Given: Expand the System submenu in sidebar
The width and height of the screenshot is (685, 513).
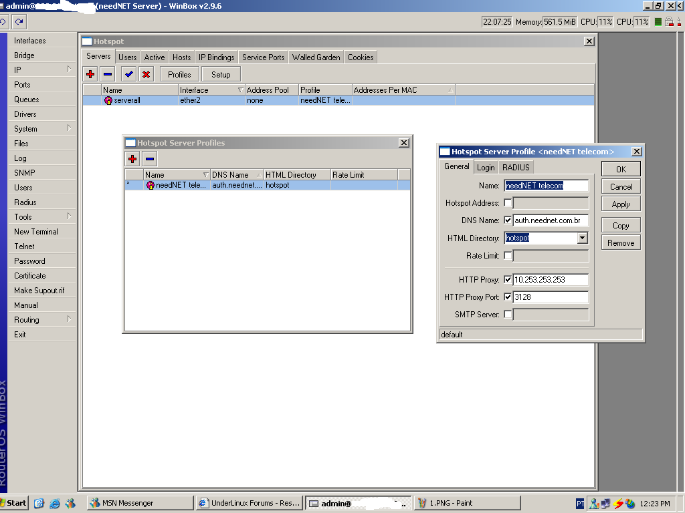Looking at the screenshot, I should click(69, 128).
